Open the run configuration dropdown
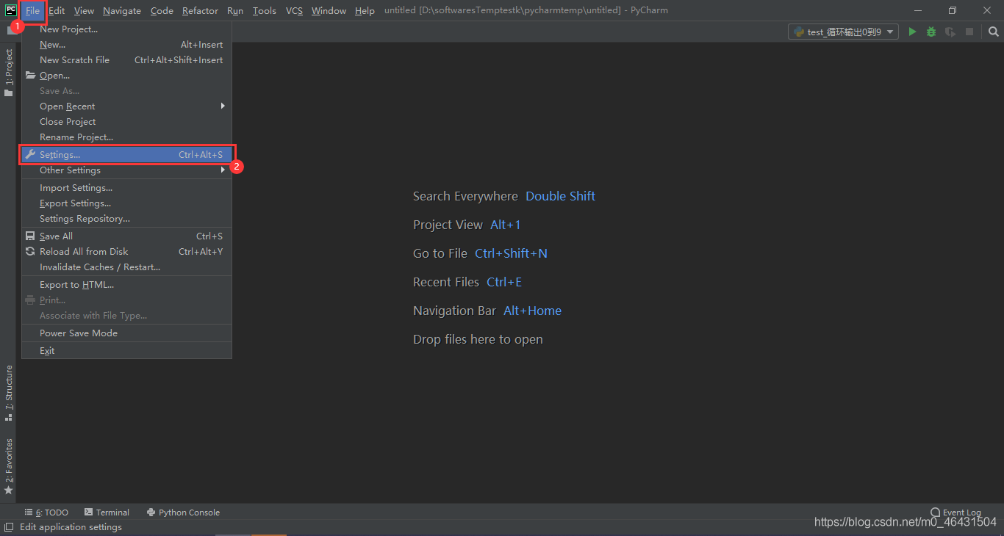The image size is (1004, 536). click(x=843, y=32)
